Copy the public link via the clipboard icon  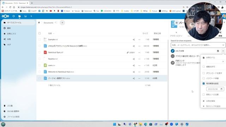coord(218,51)
